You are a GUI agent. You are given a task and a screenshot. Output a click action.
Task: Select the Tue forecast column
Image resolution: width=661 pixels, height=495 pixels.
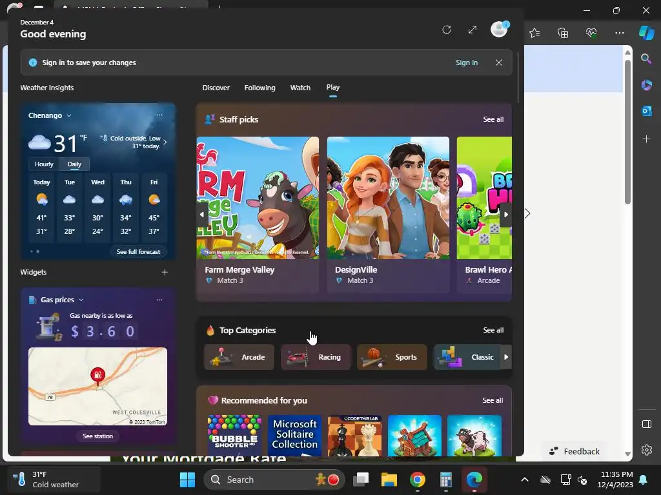click(x=70, y=207)
